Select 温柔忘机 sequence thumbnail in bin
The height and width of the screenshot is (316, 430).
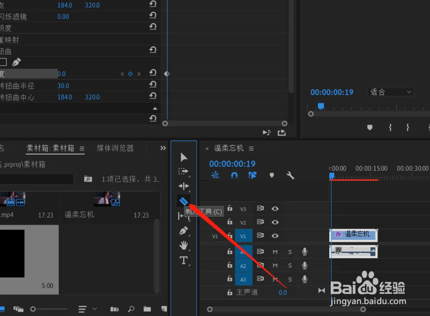[107, 199]
